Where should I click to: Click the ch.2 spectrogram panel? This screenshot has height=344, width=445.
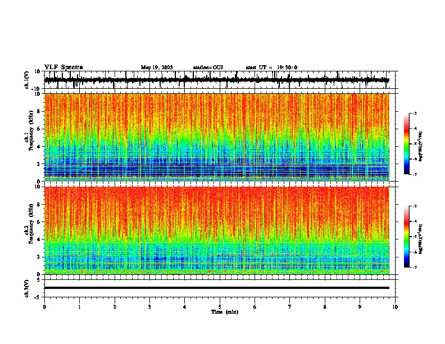217,230
